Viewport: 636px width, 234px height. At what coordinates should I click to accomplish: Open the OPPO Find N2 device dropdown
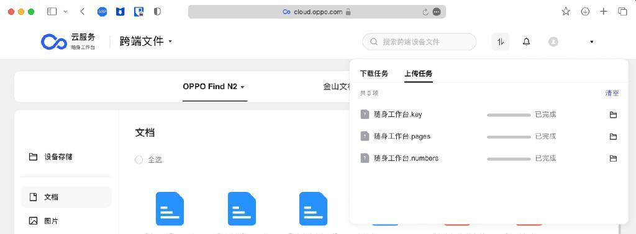pos(214,87)
